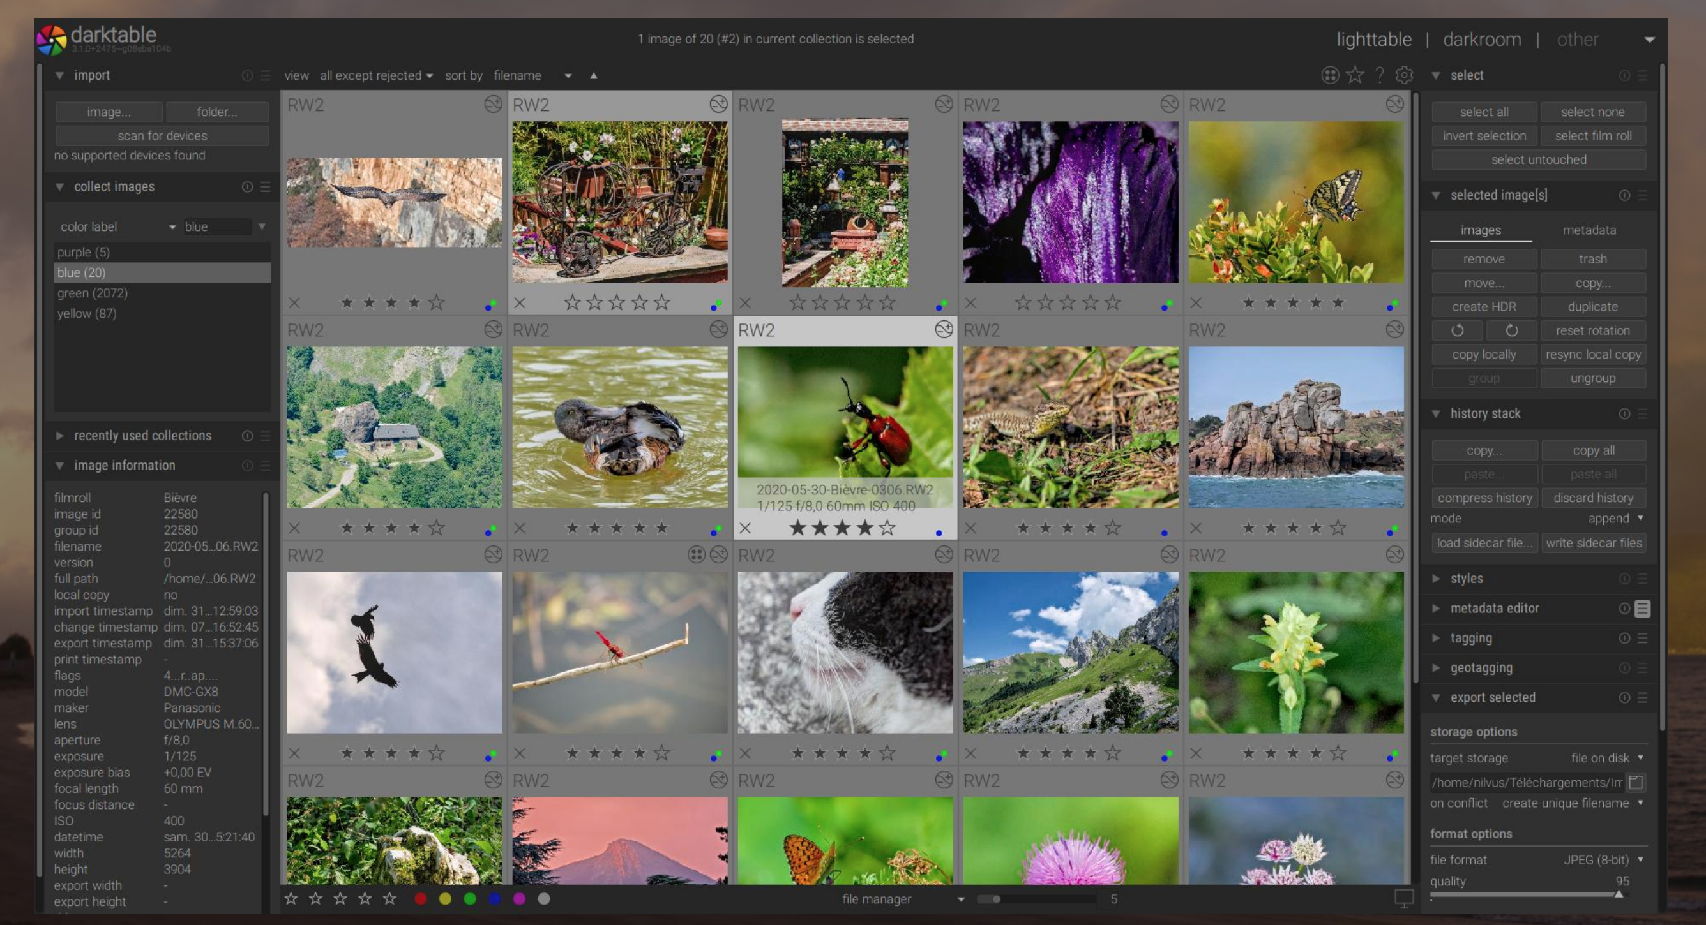1706x925 pixels.
Task: Click the display profile monitor icon
Action: point(1404,899)
